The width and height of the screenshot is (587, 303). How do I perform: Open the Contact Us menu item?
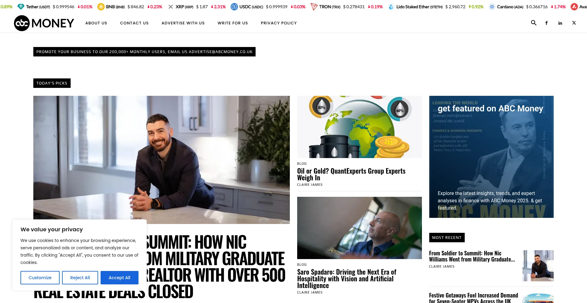click(x=134, y=23)
